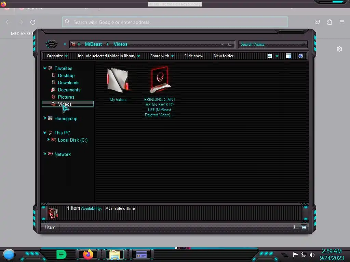Click the Firefox address bar
This screenshot has height=262, width=350.
point(175,22)
